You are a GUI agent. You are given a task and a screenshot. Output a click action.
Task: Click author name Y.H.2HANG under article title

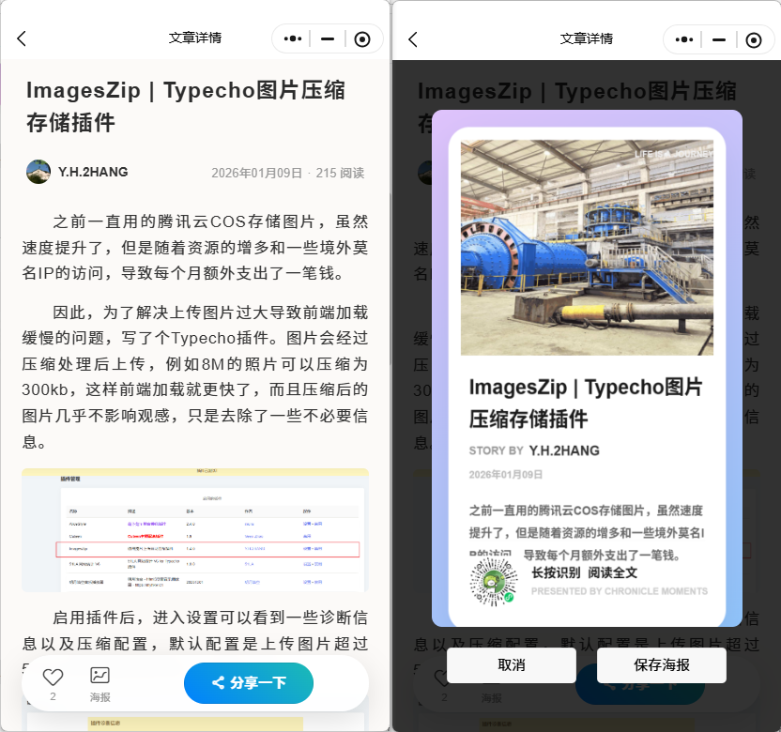(93, 172)
